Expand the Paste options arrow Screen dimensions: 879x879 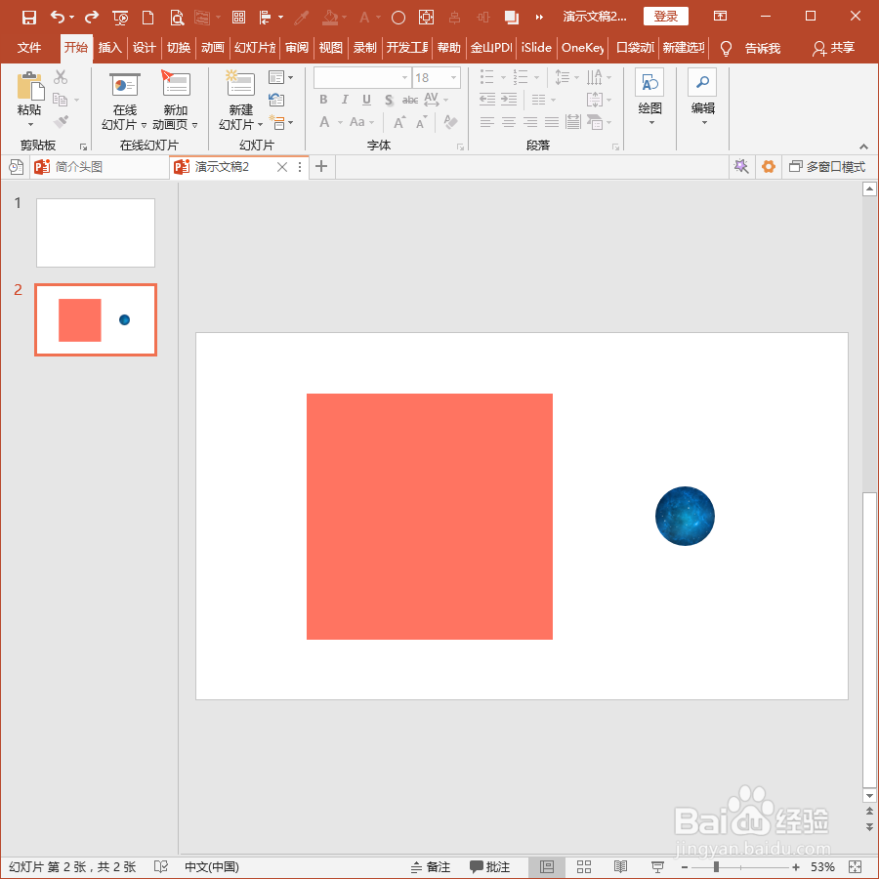[30, 124]
